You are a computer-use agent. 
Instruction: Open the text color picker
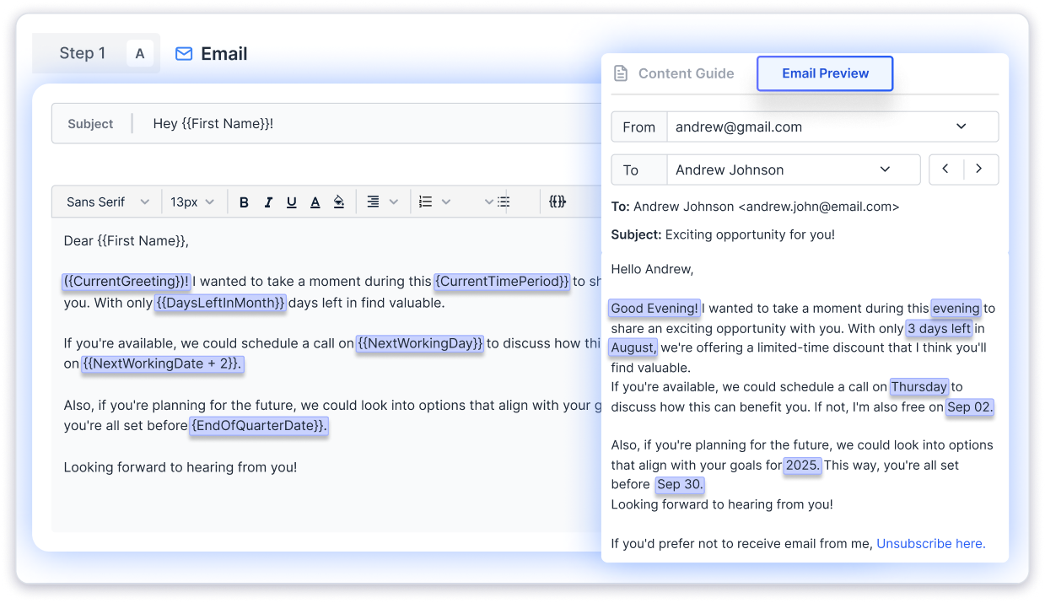point(315,202)
